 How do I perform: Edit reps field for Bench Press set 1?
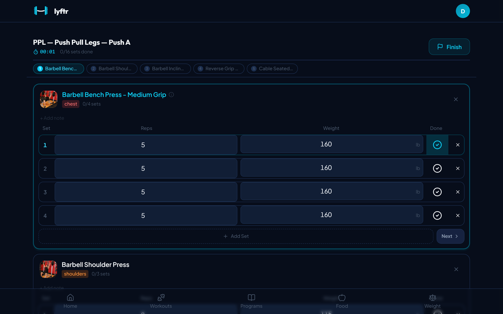tap(146, 145)
